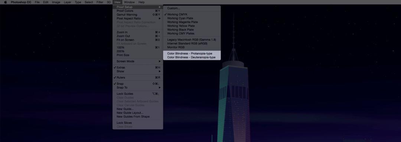Choose Internet Standard RGB (sRGB)

192,44
